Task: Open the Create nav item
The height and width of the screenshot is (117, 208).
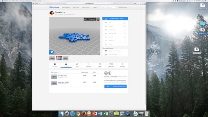Action: point(95,7)
